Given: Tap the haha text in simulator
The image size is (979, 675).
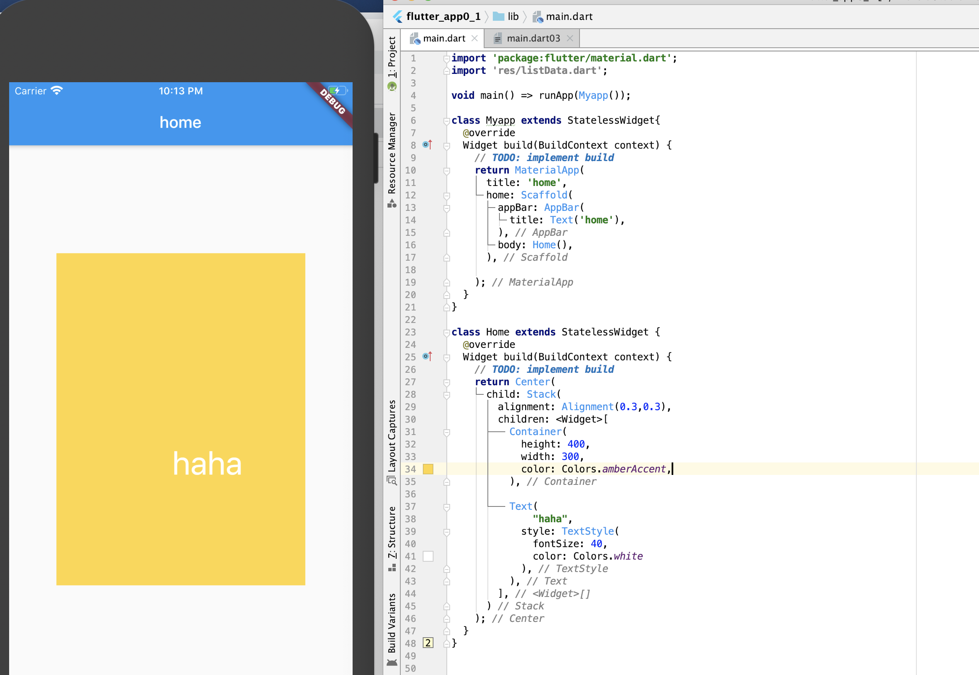Looking at the screenshot, I should [207, 464].
